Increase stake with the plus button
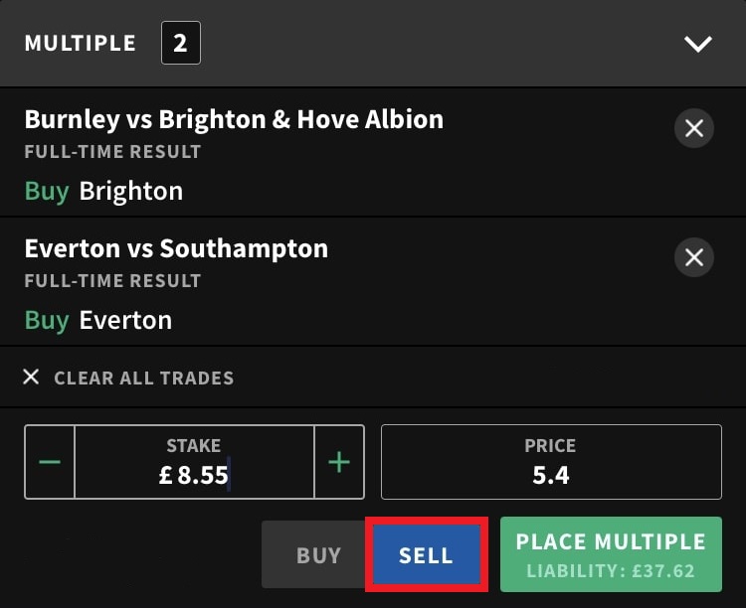This screenshot has height=608, width=746. (339, 462)
